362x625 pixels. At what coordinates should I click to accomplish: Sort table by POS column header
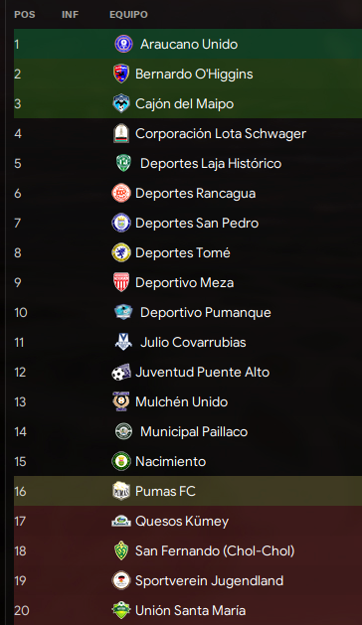pyautogui.click(x=24, y=14)
